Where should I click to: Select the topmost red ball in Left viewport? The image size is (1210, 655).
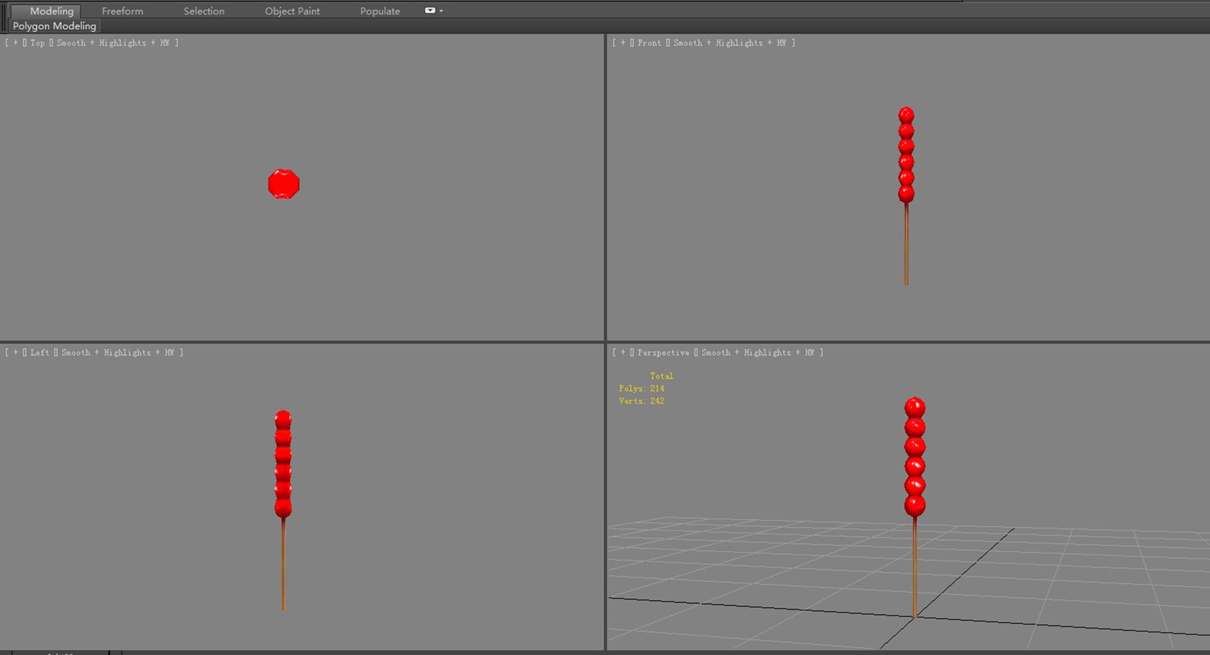(283, 418)
